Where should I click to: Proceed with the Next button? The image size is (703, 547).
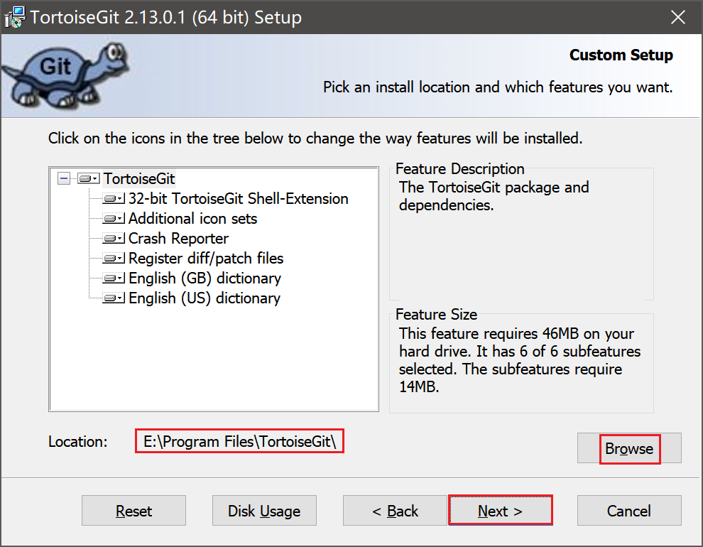point(500,511)
